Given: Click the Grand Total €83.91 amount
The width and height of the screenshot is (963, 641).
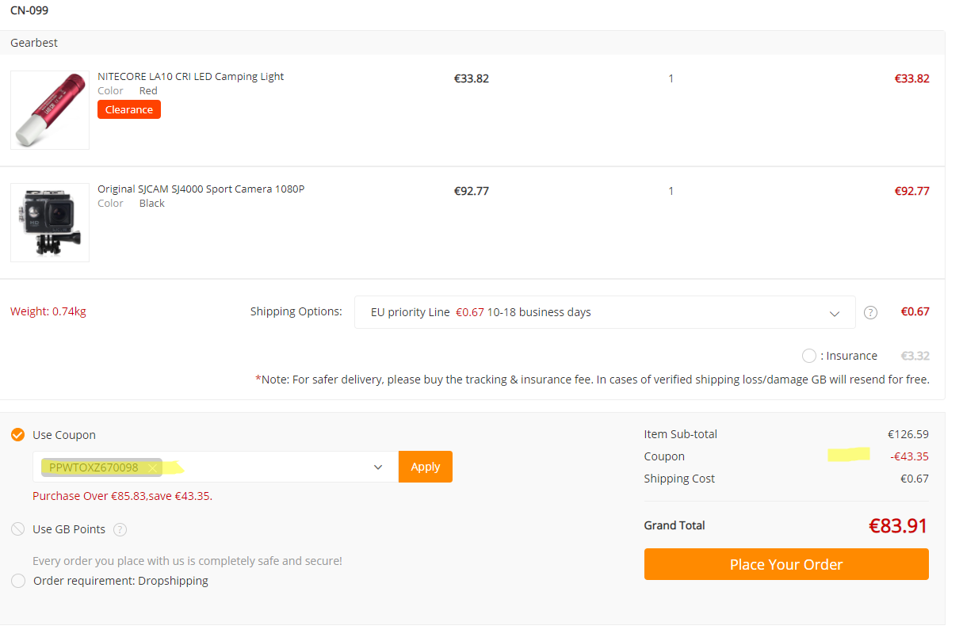Looking at the screenshot, I should pyautogui.click(x=898, y=525).
